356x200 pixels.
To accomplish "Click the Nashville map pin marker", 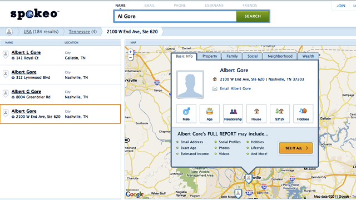I will pyautogui.click(x=249, y=178).
